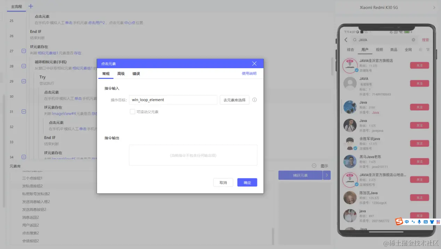Confirm the dialog with 确定

tap(247, 183)
